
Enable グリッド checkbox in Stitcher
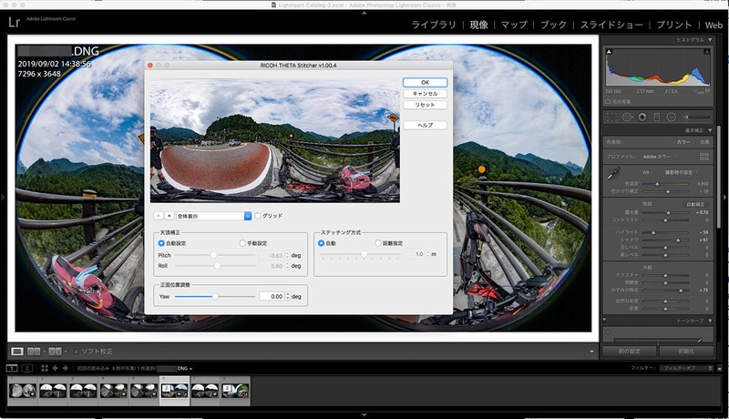tap(258, 216)
